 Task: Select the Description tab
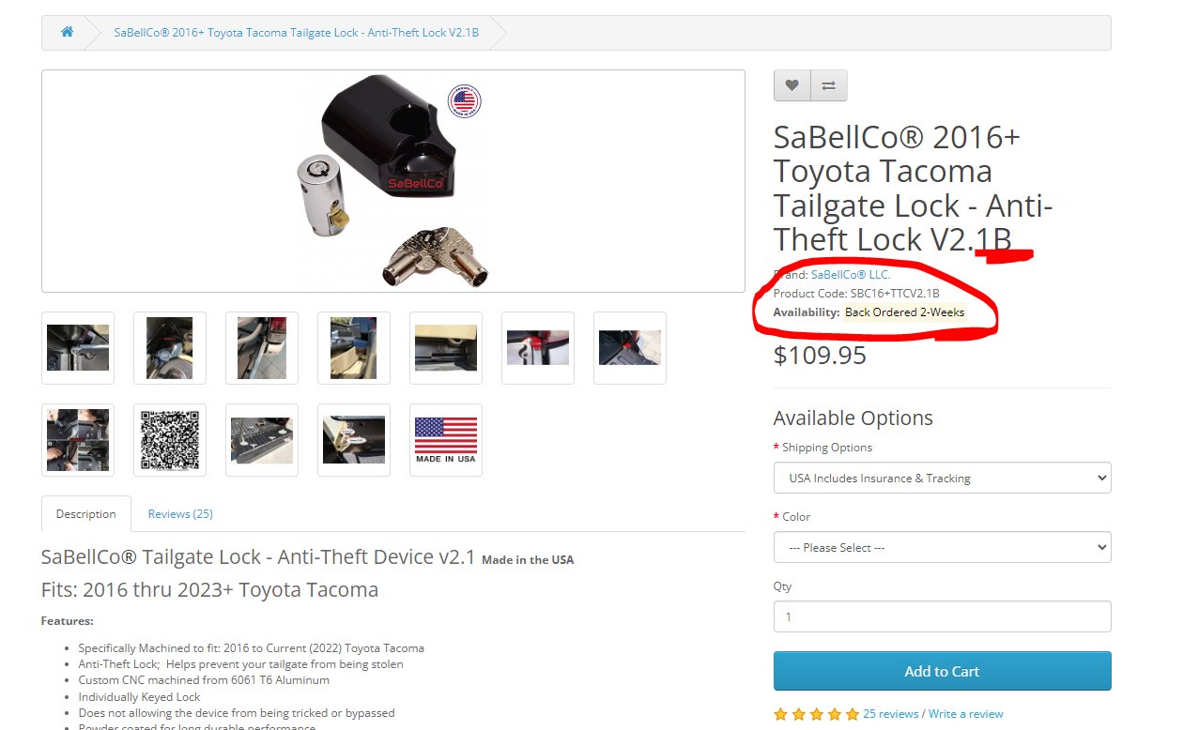pyautogui.click(x=86, y=513)
